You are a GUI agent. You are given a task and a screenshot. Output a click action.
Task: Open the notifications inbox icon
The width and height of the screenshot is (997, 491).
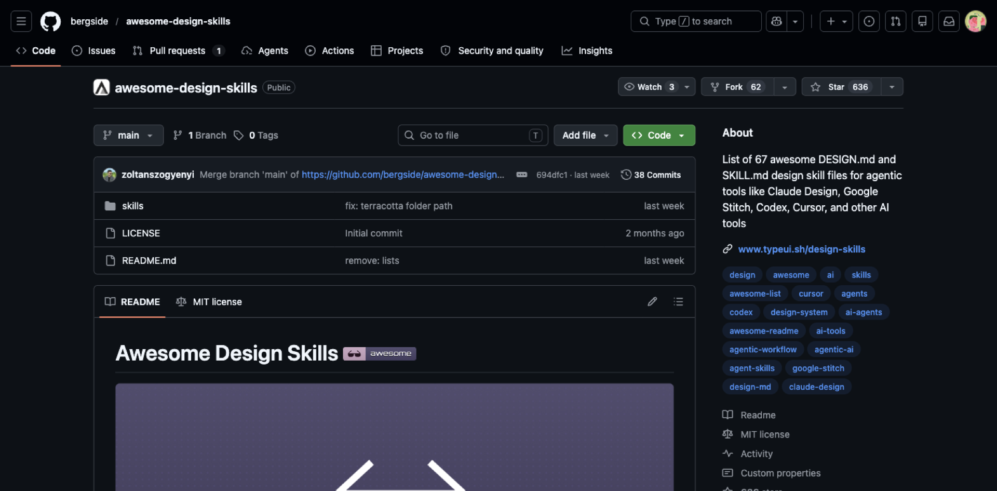(949, 21)
